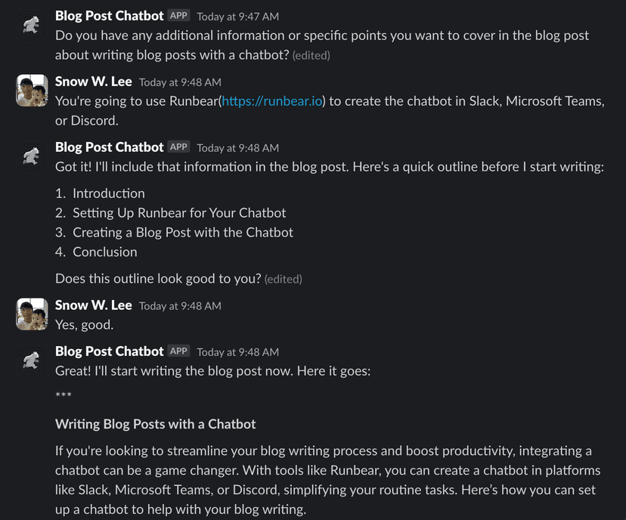Screen dimensions: 626x520
Task: Click the APP badge next to Blog Post Chatbot
Action: 178,15
